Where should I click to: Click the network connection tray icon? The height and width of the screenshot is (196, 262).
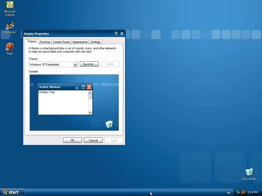[238, 192]
